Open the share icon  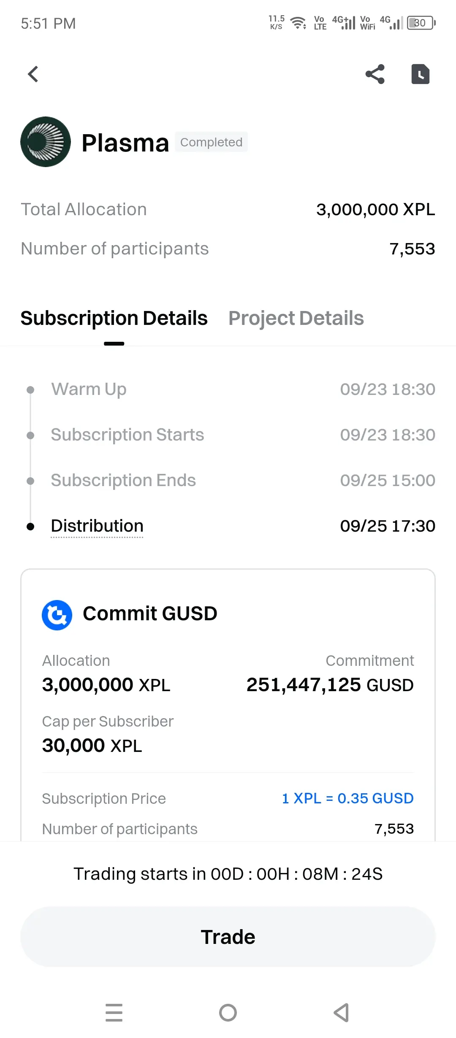click(375, 74)
